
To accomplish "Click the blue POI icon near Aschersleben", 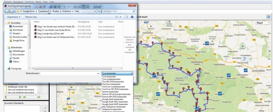I will [x=246, y=70].
